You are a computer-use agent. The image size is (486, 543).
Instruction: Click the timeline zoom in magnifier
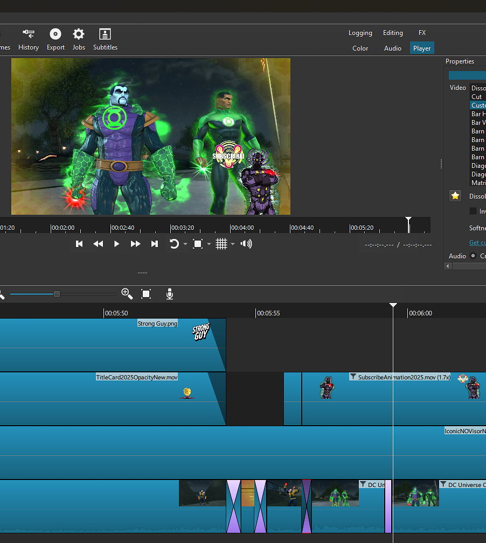coord(127,293)
